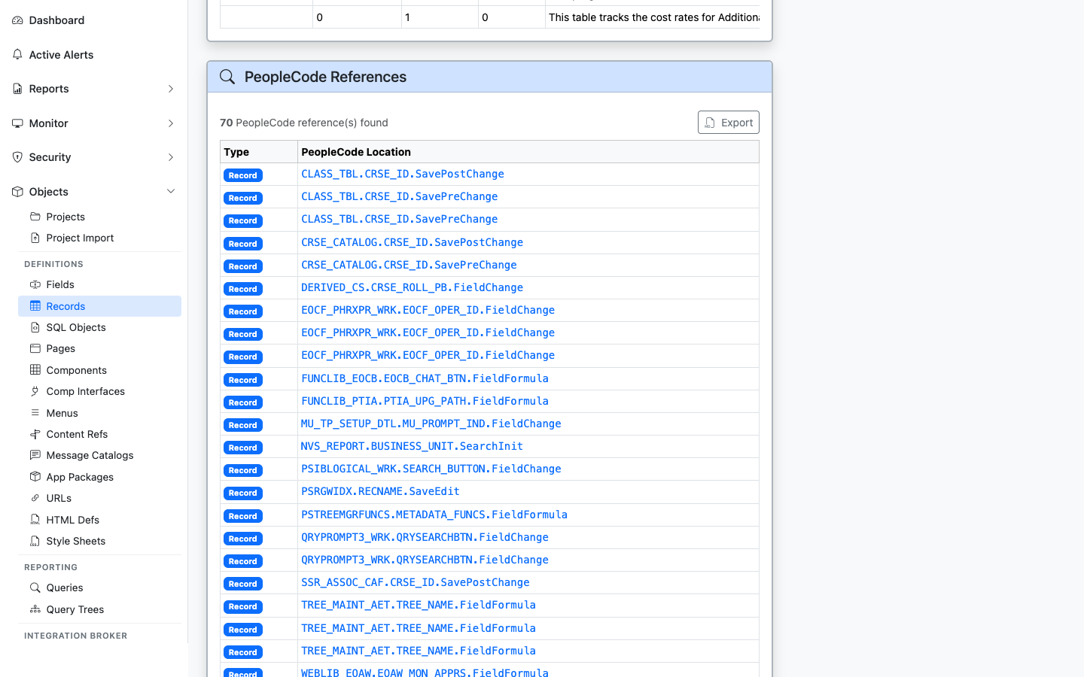Screen dimensions: 1084x677
Task: Click the Menus list icon
Action: pyautogui.click(x=35, y=413)
